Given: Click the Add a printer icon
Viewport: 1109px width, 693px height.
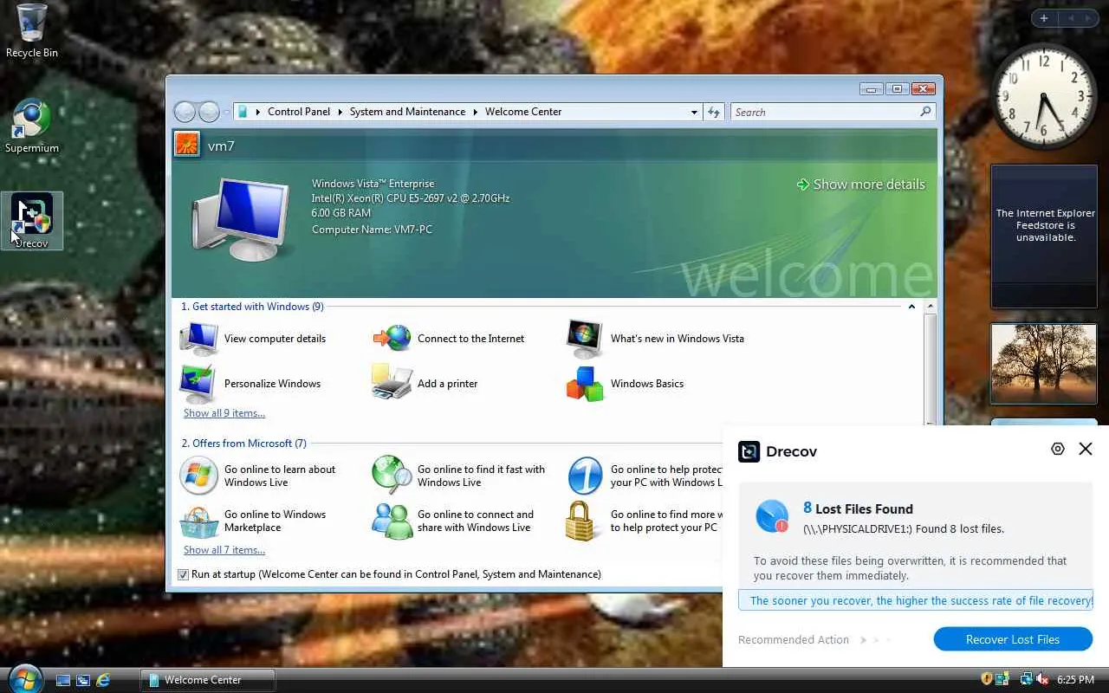Looking at the screenshot, I should pyautogui.click(x=392, y=382).
